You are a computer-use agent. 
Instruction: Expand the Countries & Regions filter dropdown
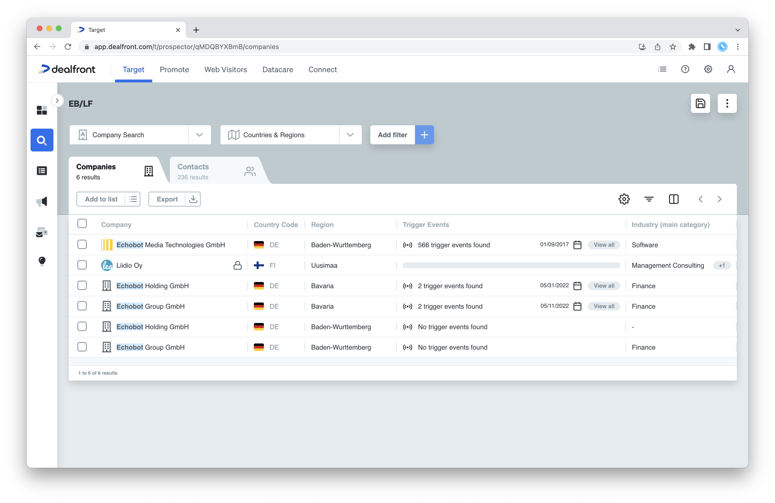(350, 135)
